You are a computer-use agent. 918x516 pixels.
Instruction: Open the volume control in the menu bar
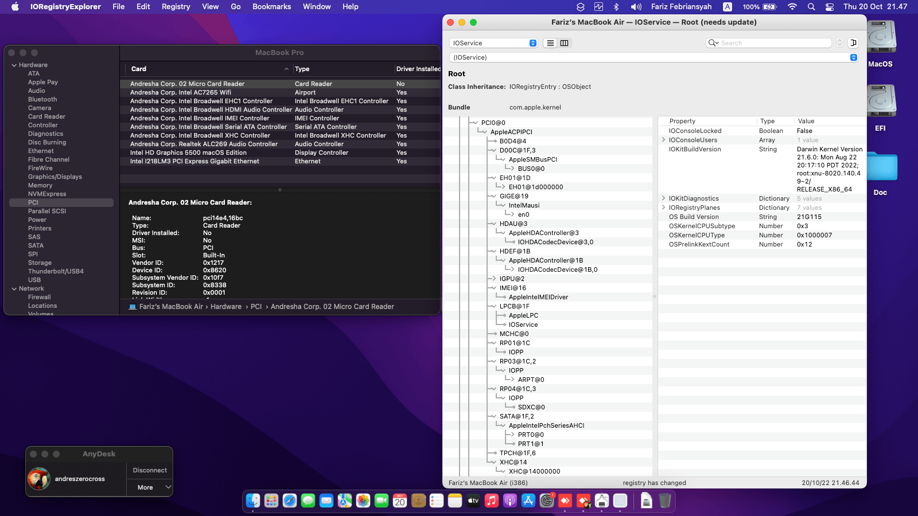[636, 7]
